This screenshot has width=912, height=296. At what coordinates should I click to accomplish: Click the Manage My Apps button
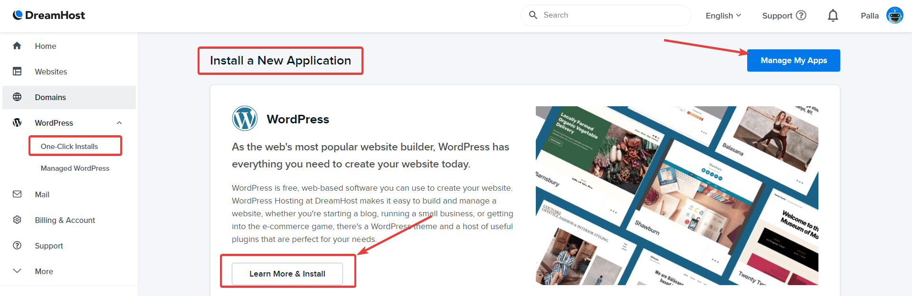coord(794,60)
